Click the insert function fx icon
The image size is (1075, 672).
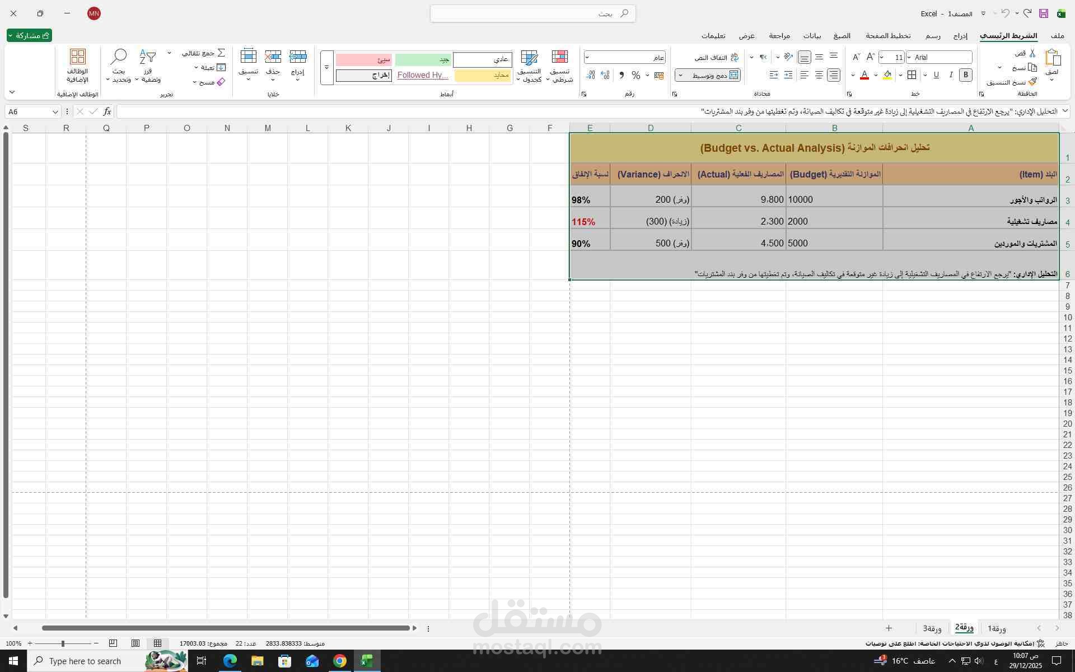[107, 111]
